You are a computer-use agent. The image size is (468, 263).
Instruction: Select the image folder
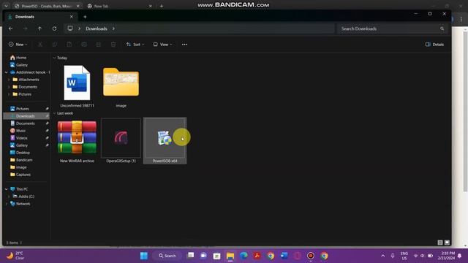(x=121, y=86)
